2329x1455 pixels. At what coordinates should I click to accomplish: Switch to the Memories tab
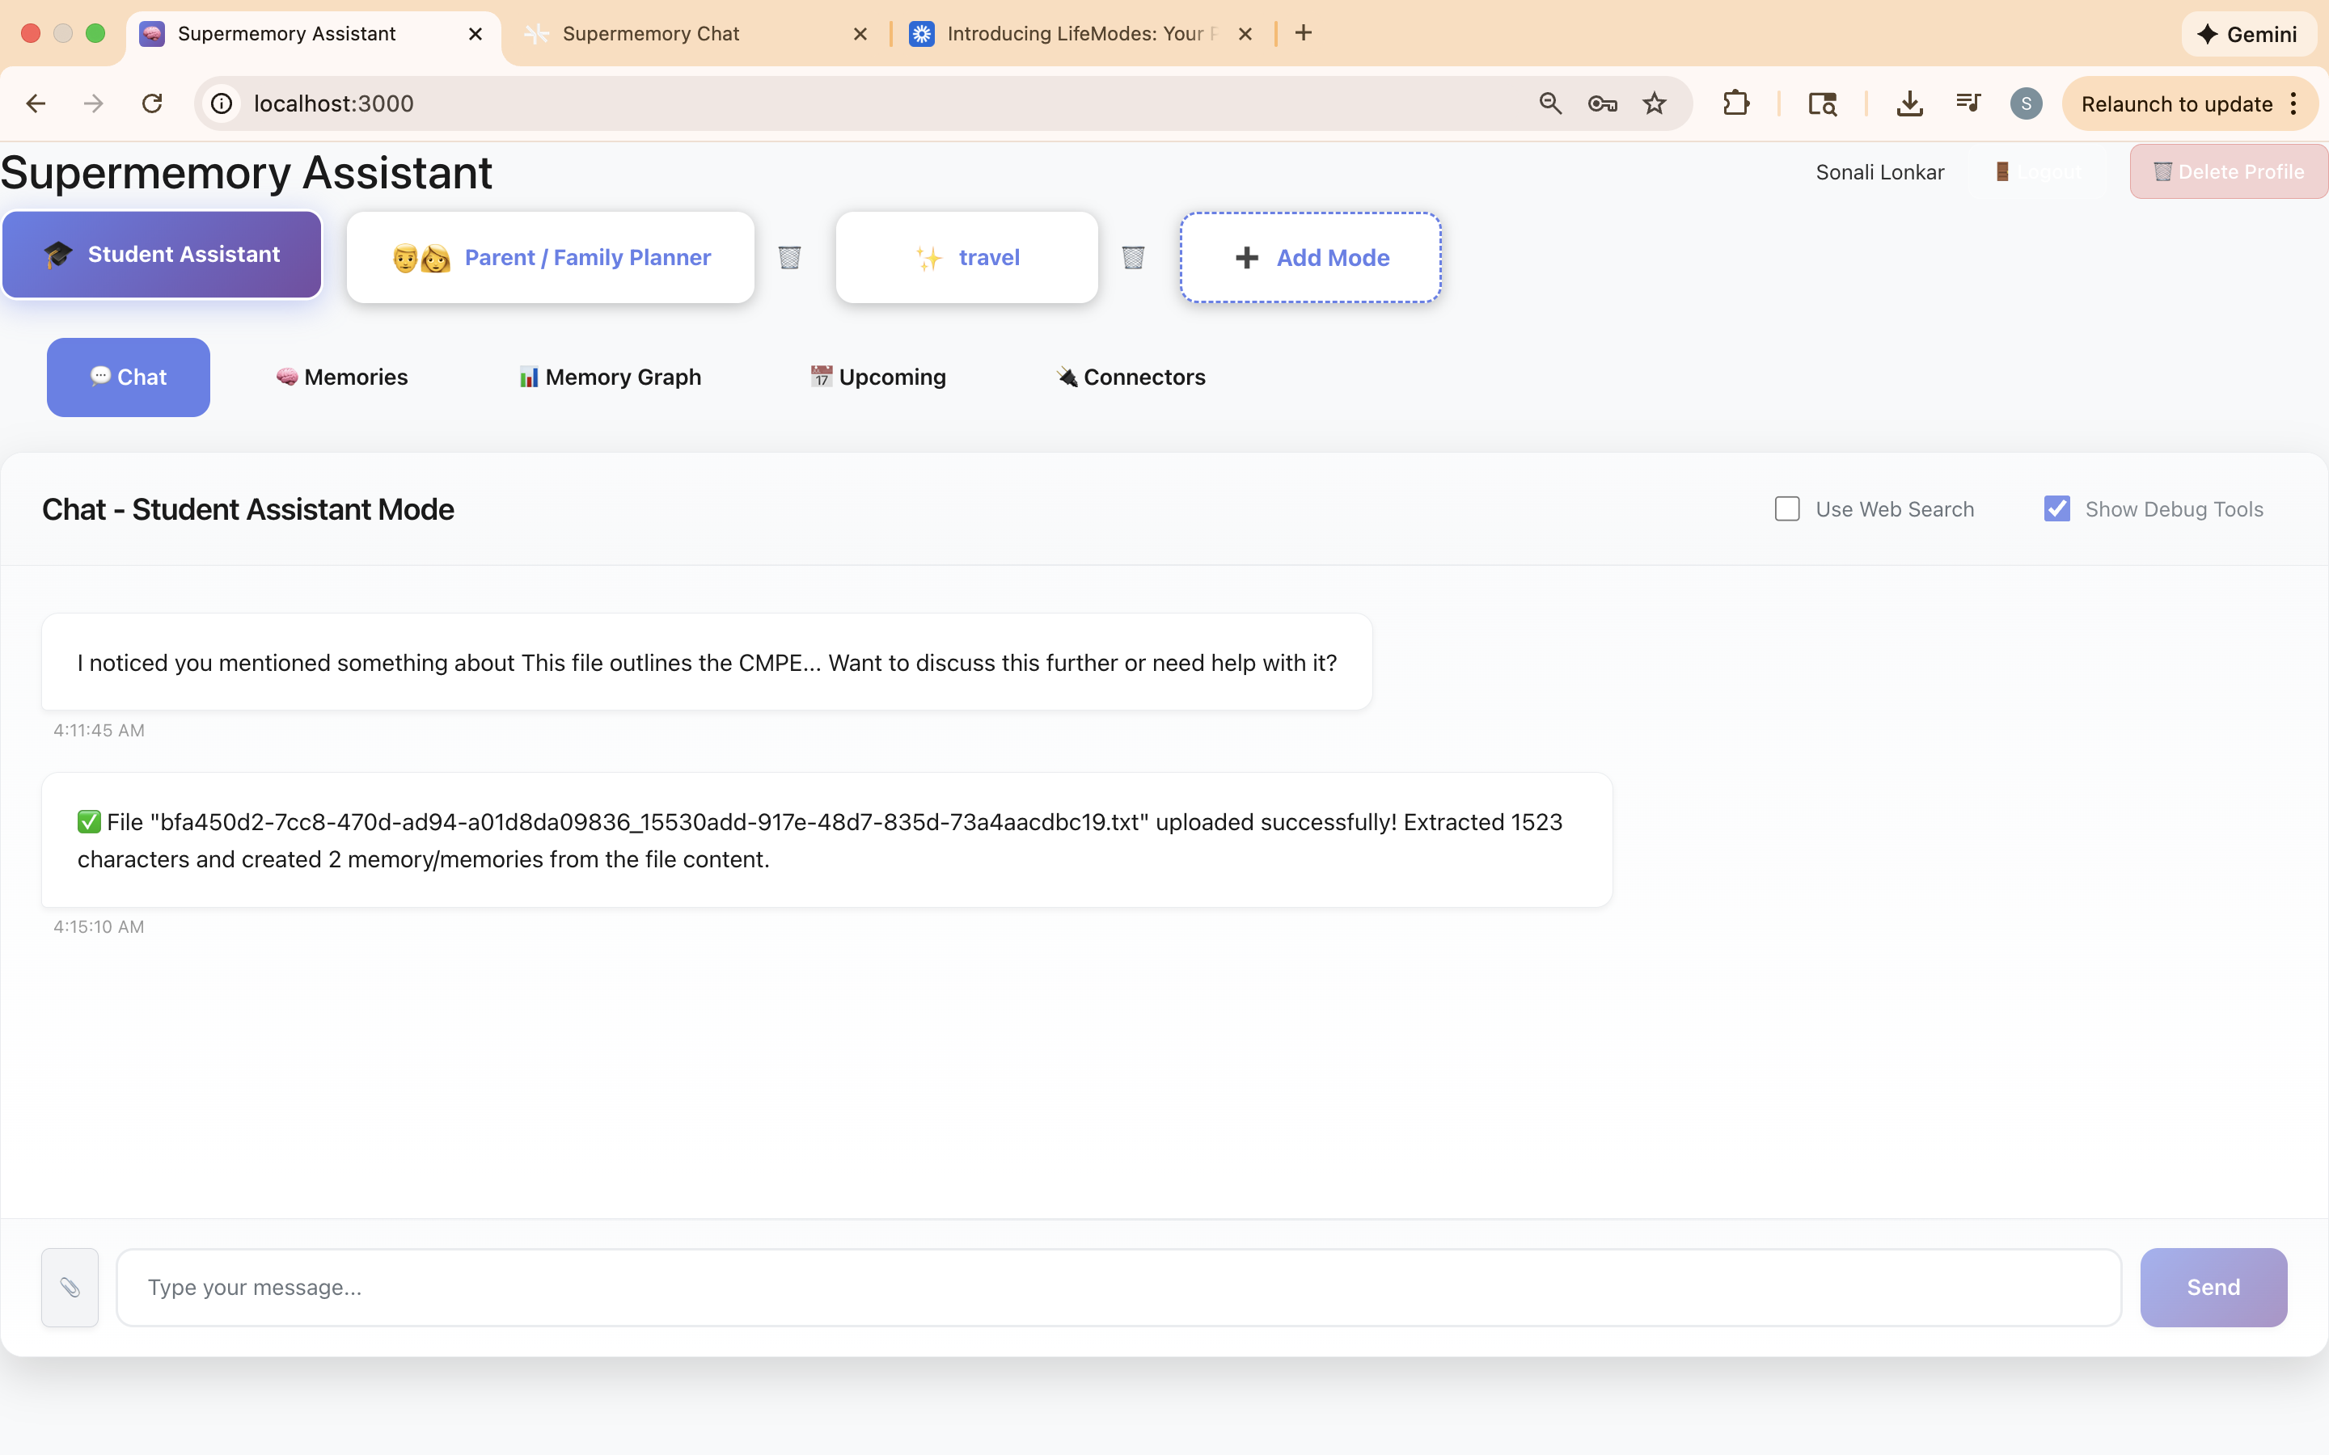pyautogui.click(x=341, y=377)
